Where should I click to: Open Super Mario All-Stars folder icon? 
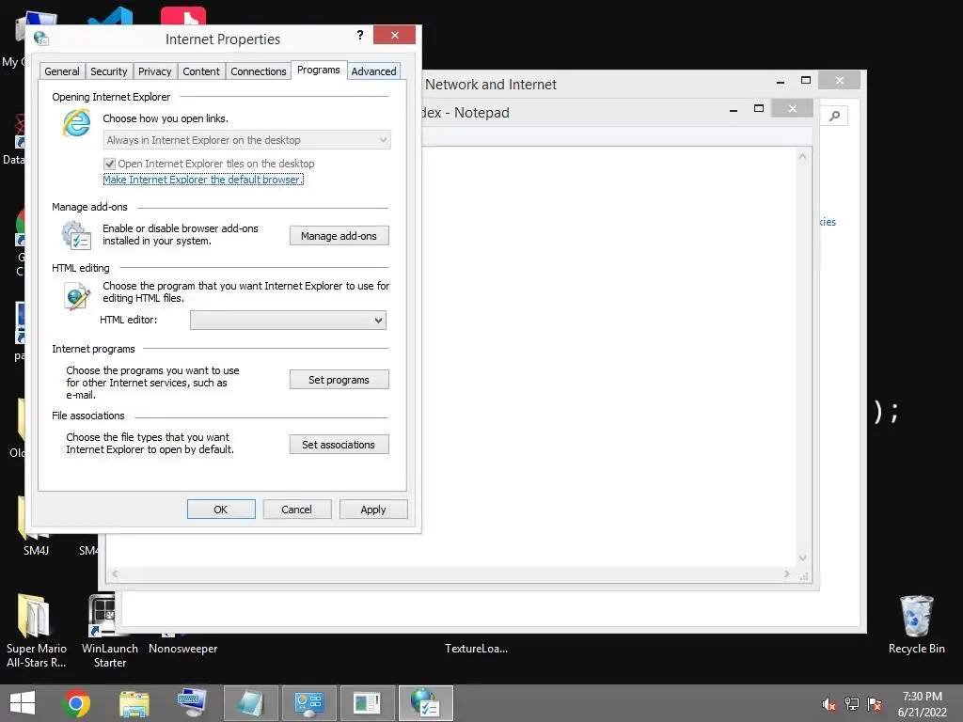click(33, 616)
